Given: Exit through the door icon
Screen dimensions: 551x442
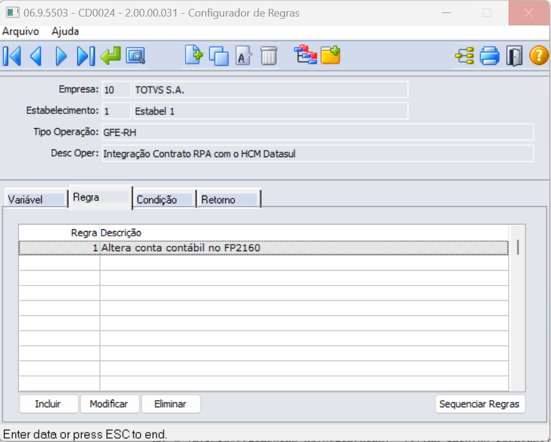Looking at the screenshot, I should pyautogui.click(x=514, y=56).
